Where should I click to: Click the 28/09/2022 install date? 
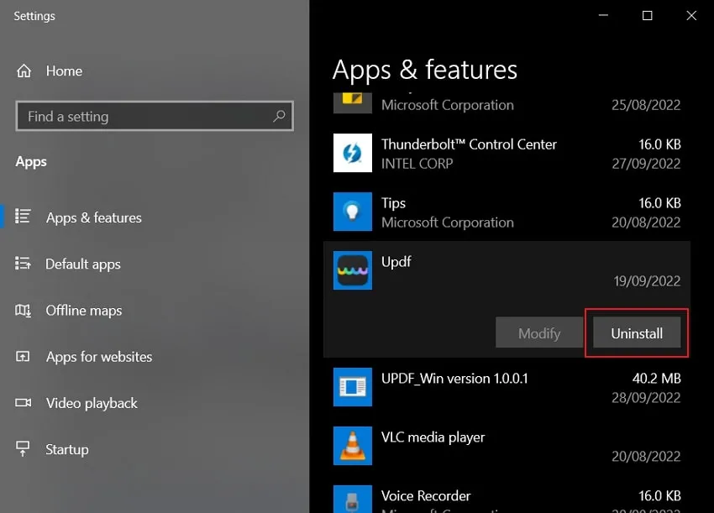tap(646, 398)
